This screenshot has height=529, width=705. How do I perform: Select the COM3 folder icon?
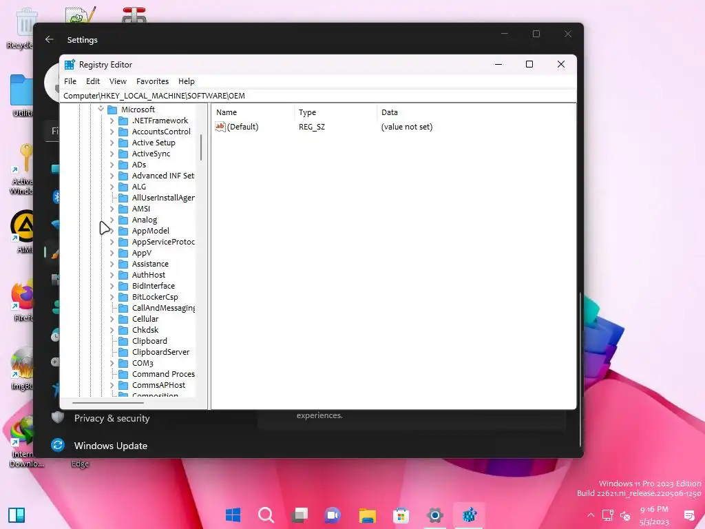pyautogui.click(x=123, y=363)
